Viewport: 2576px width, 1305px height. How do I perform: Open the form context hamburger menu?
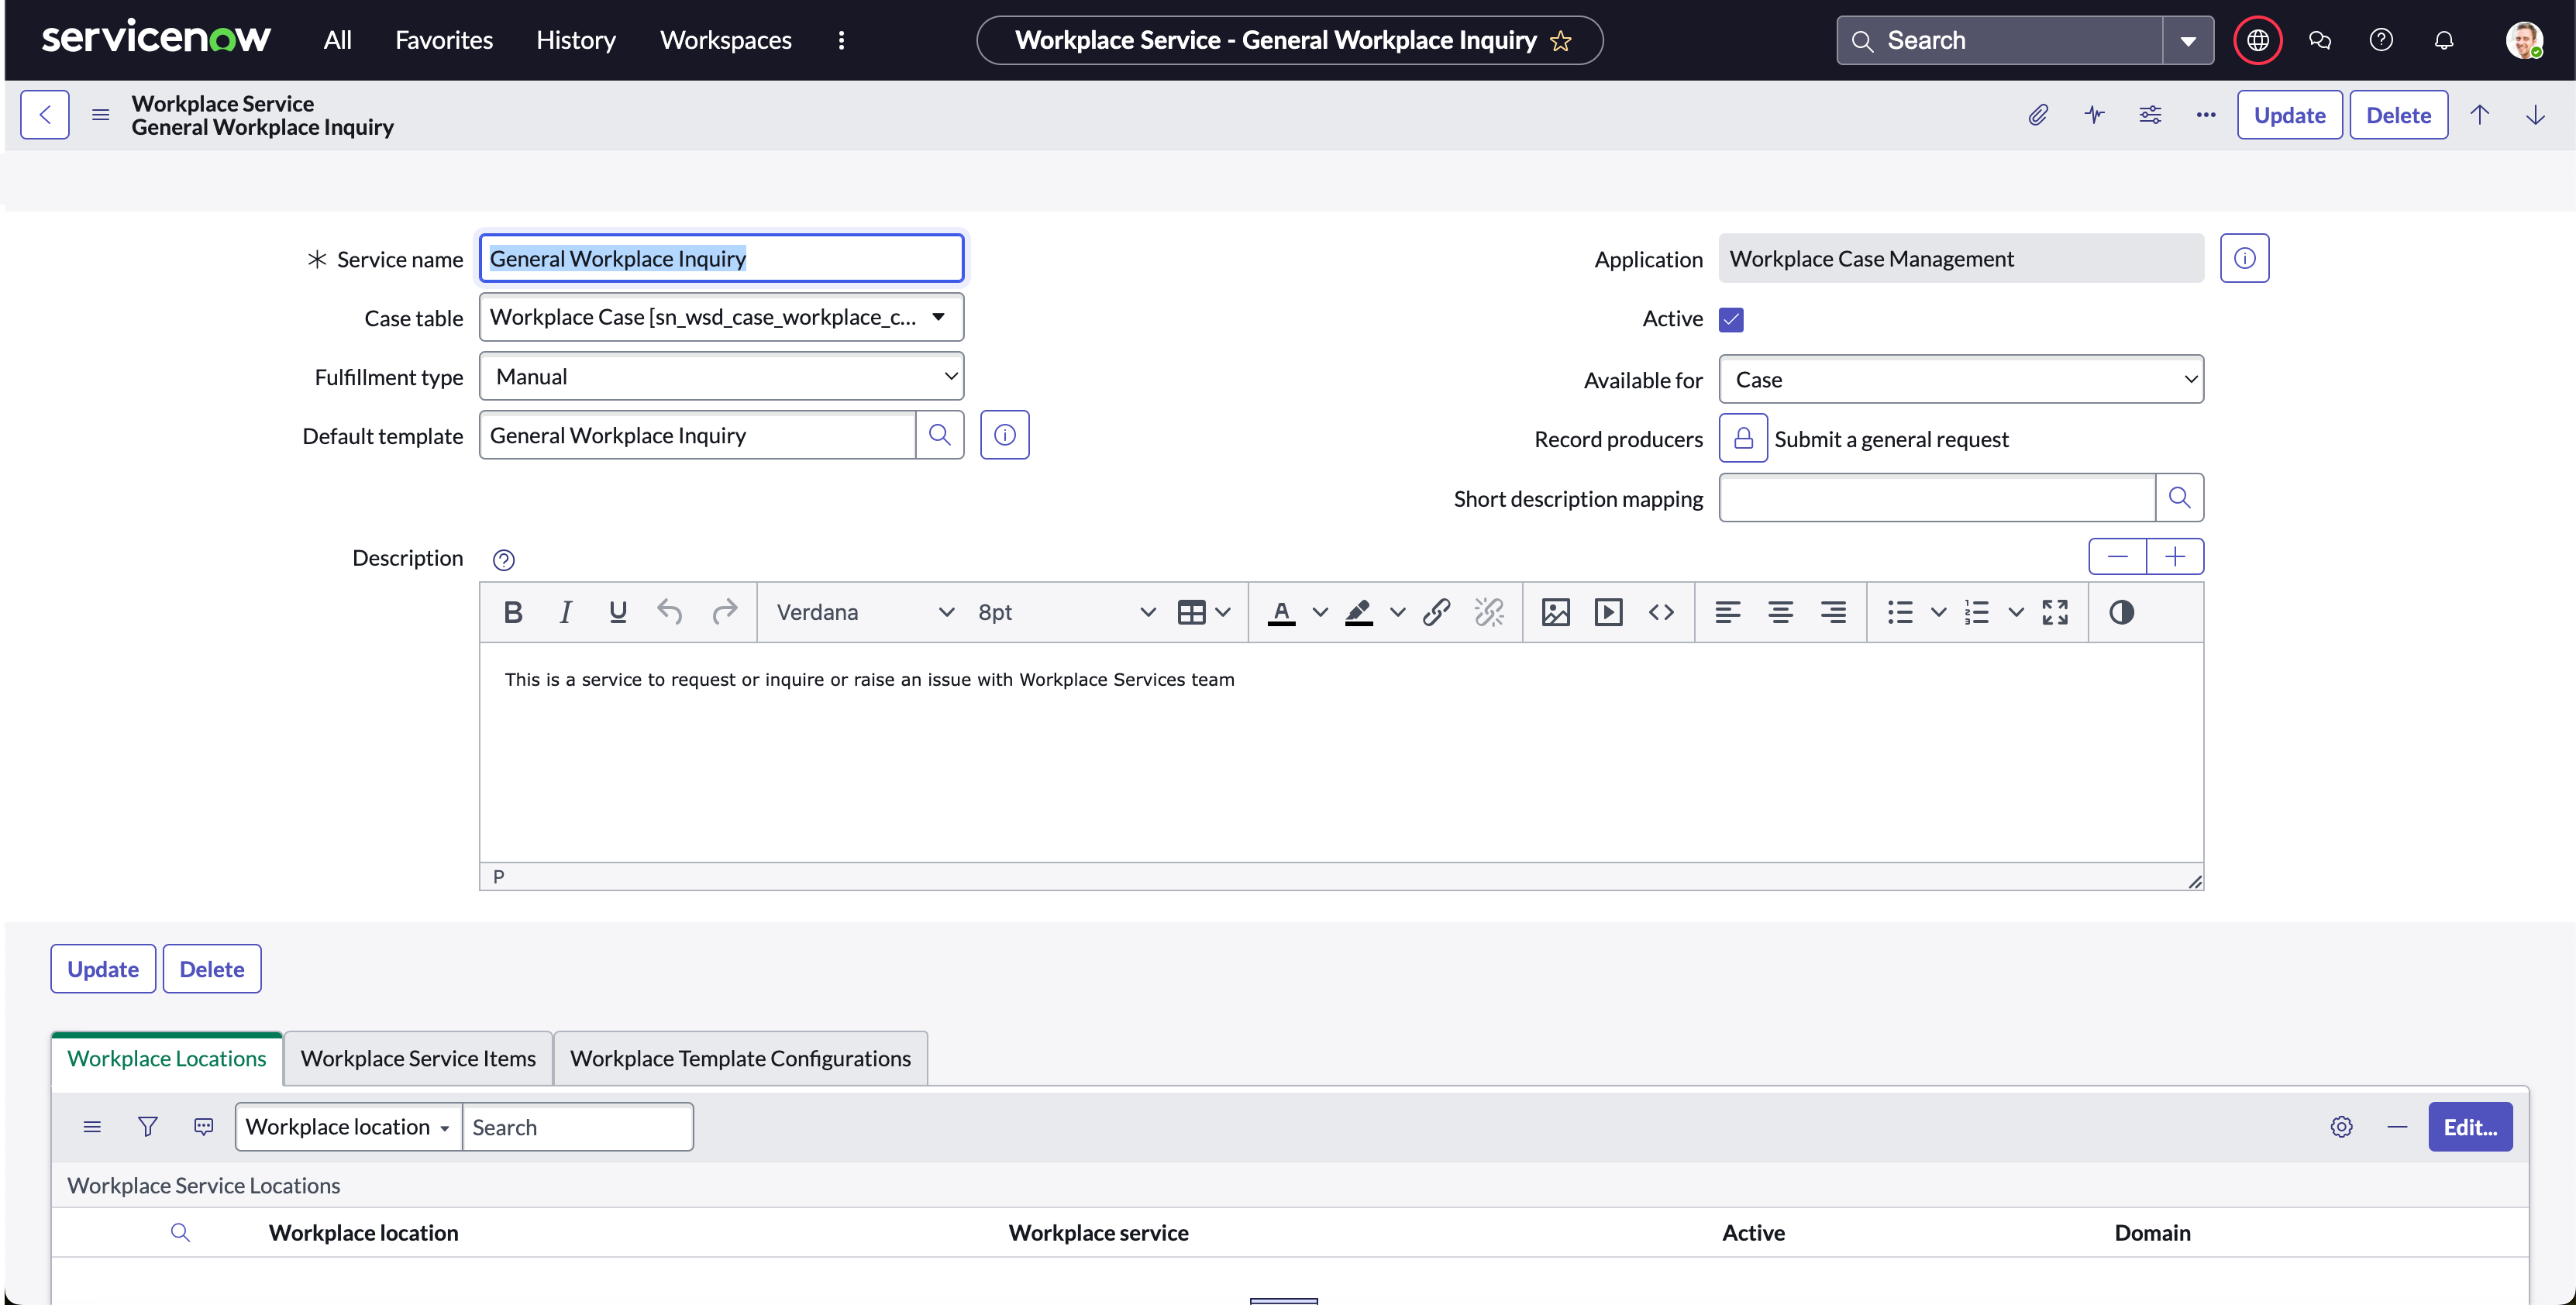click(100, 115)
